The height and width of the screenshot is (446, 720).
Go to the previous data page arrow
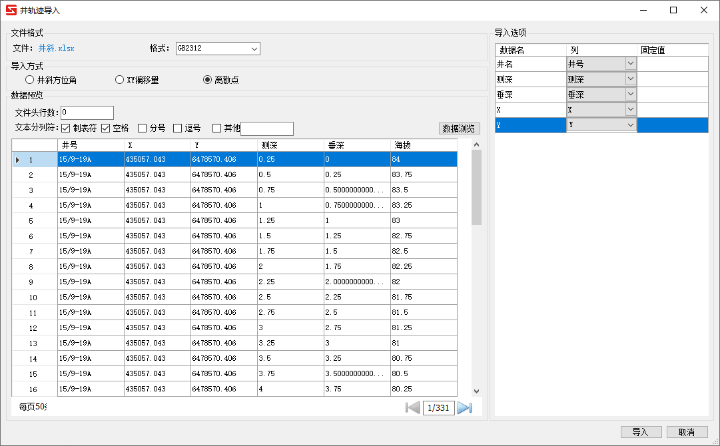(x=412, y=408)
